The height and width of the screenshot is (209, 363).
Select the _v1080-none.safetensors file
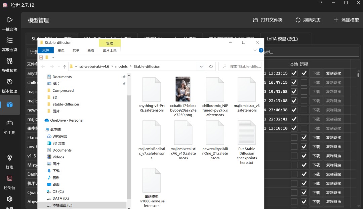coord(151,188)
